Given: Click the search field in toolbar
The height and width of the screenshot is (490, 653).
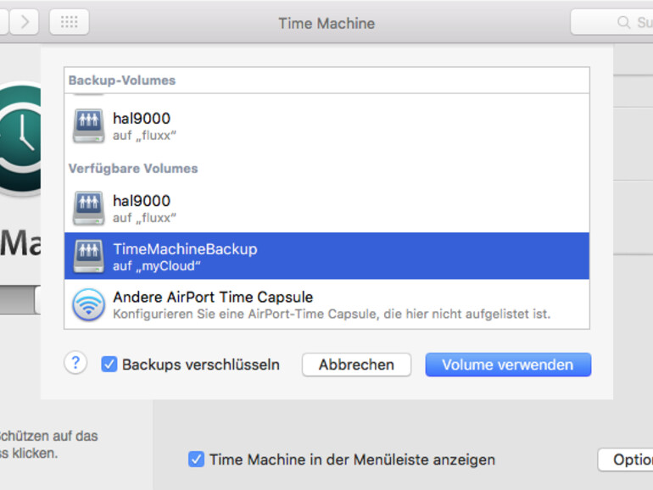Looking at the screenshot, I should (611, 22).
